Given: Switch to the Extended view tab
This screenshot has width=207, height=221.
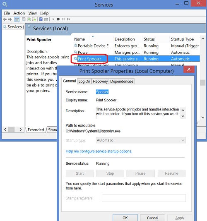Looking at the screenshot, I should pos(36,130).
